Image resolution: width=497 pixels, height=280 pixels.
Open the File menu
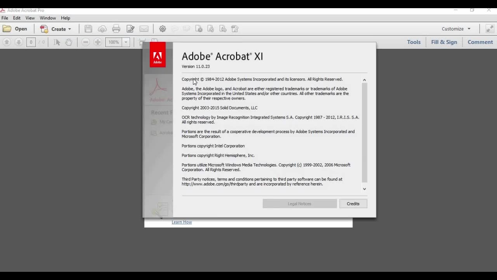coord(5,18)
